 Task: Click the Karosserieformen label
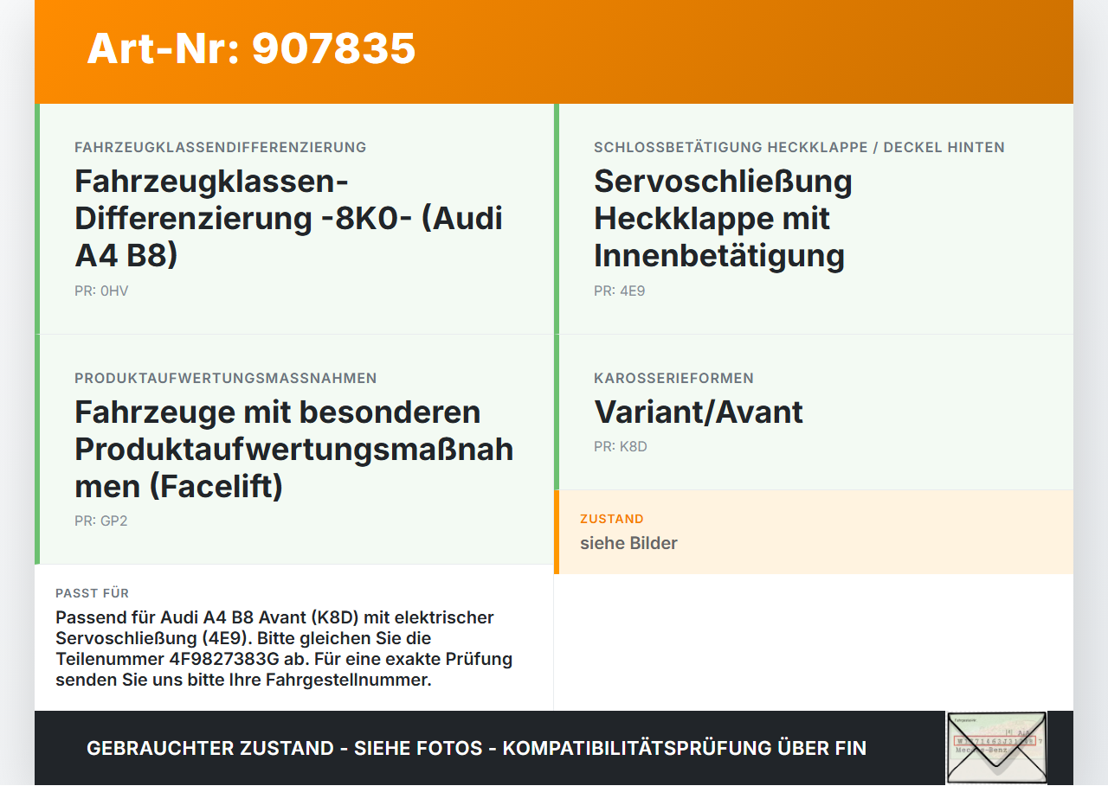673,379
